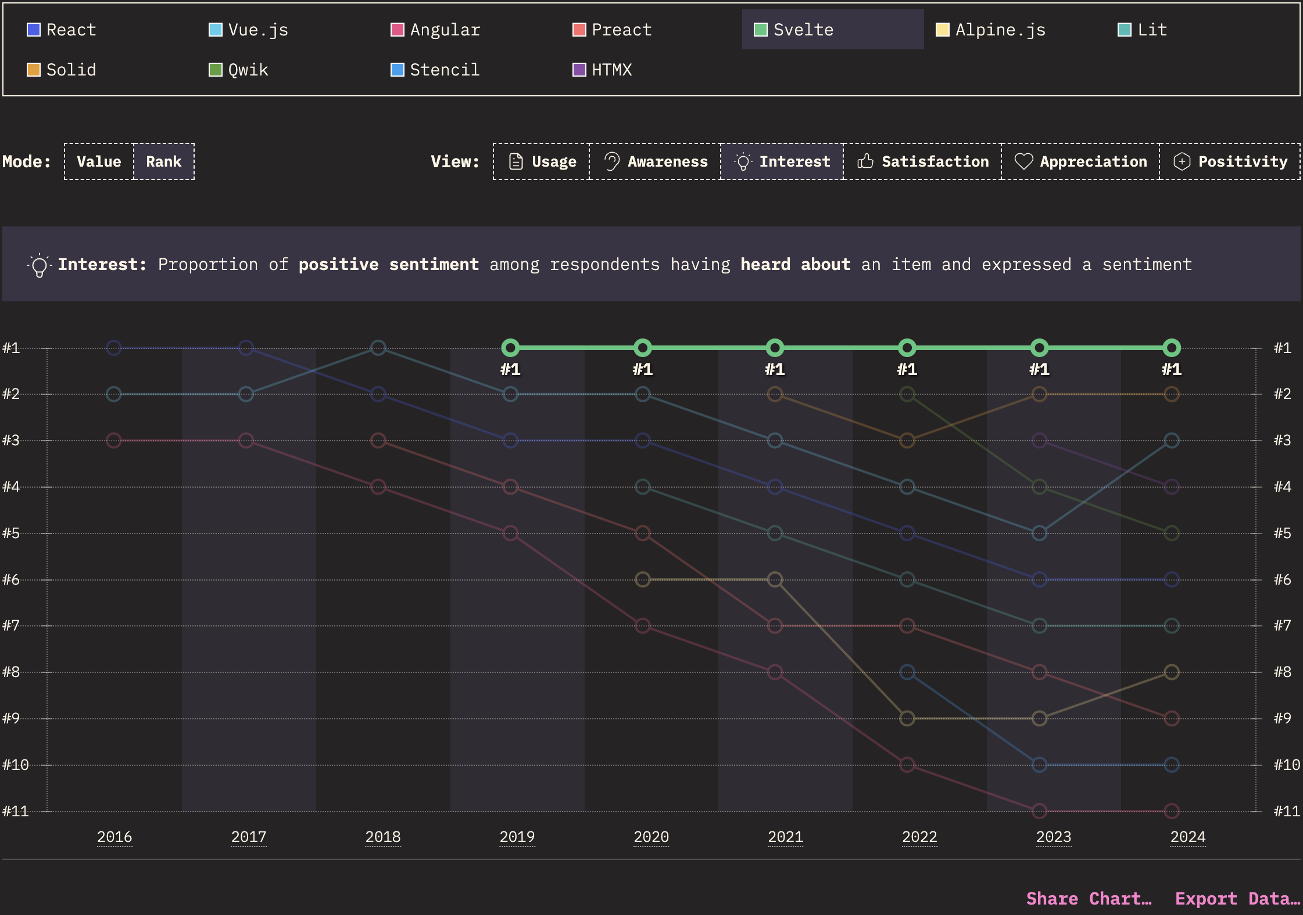This screenshot has height=915, width=1303.
Task: Click Svelte's #1 data point for 2020
Action: (642, 348)
